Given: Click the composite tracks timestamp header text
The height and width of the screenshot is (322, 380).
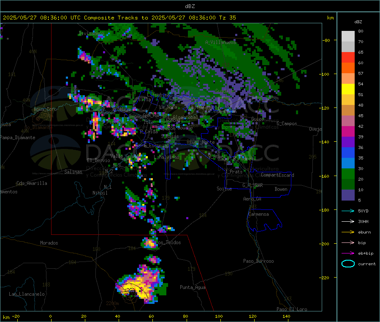Looking at the screenshot, I should [x=119, y=18].
